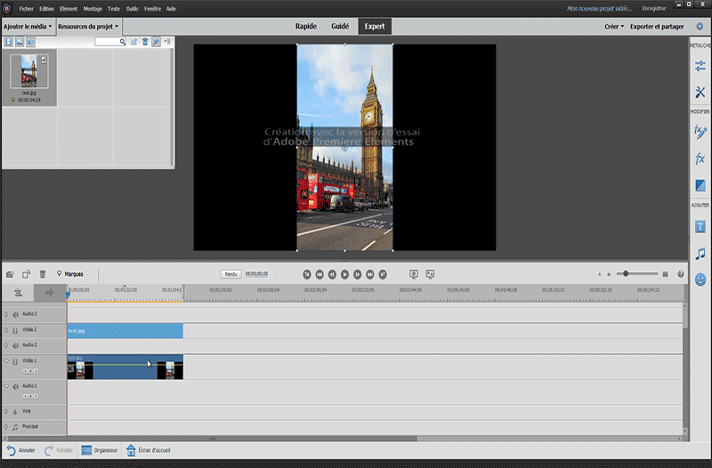Image resolution: width=712 pixels, height=468 pixels.
Task: Click the trash icon above the timeline
Action: (x=42, y=274)
